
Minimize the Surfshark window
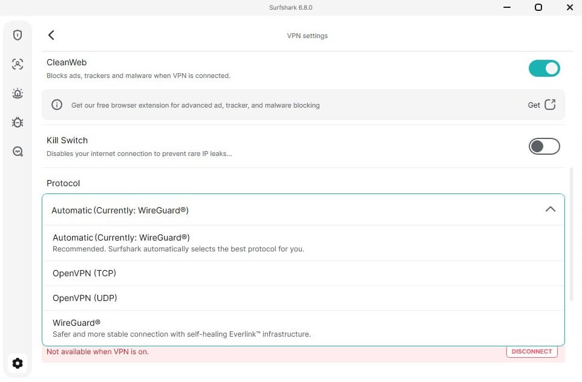click(506, 7)
